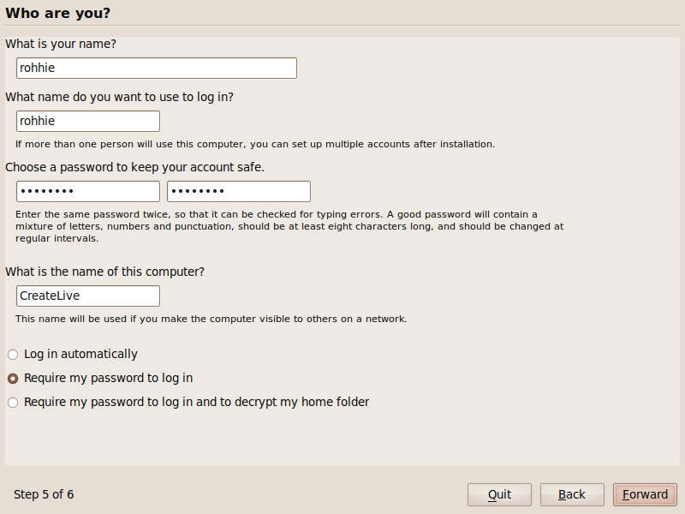The width and height of the screenshot is (685, 514).
Task: Select the computer name field CreateLive
Action: pos(88,296)
